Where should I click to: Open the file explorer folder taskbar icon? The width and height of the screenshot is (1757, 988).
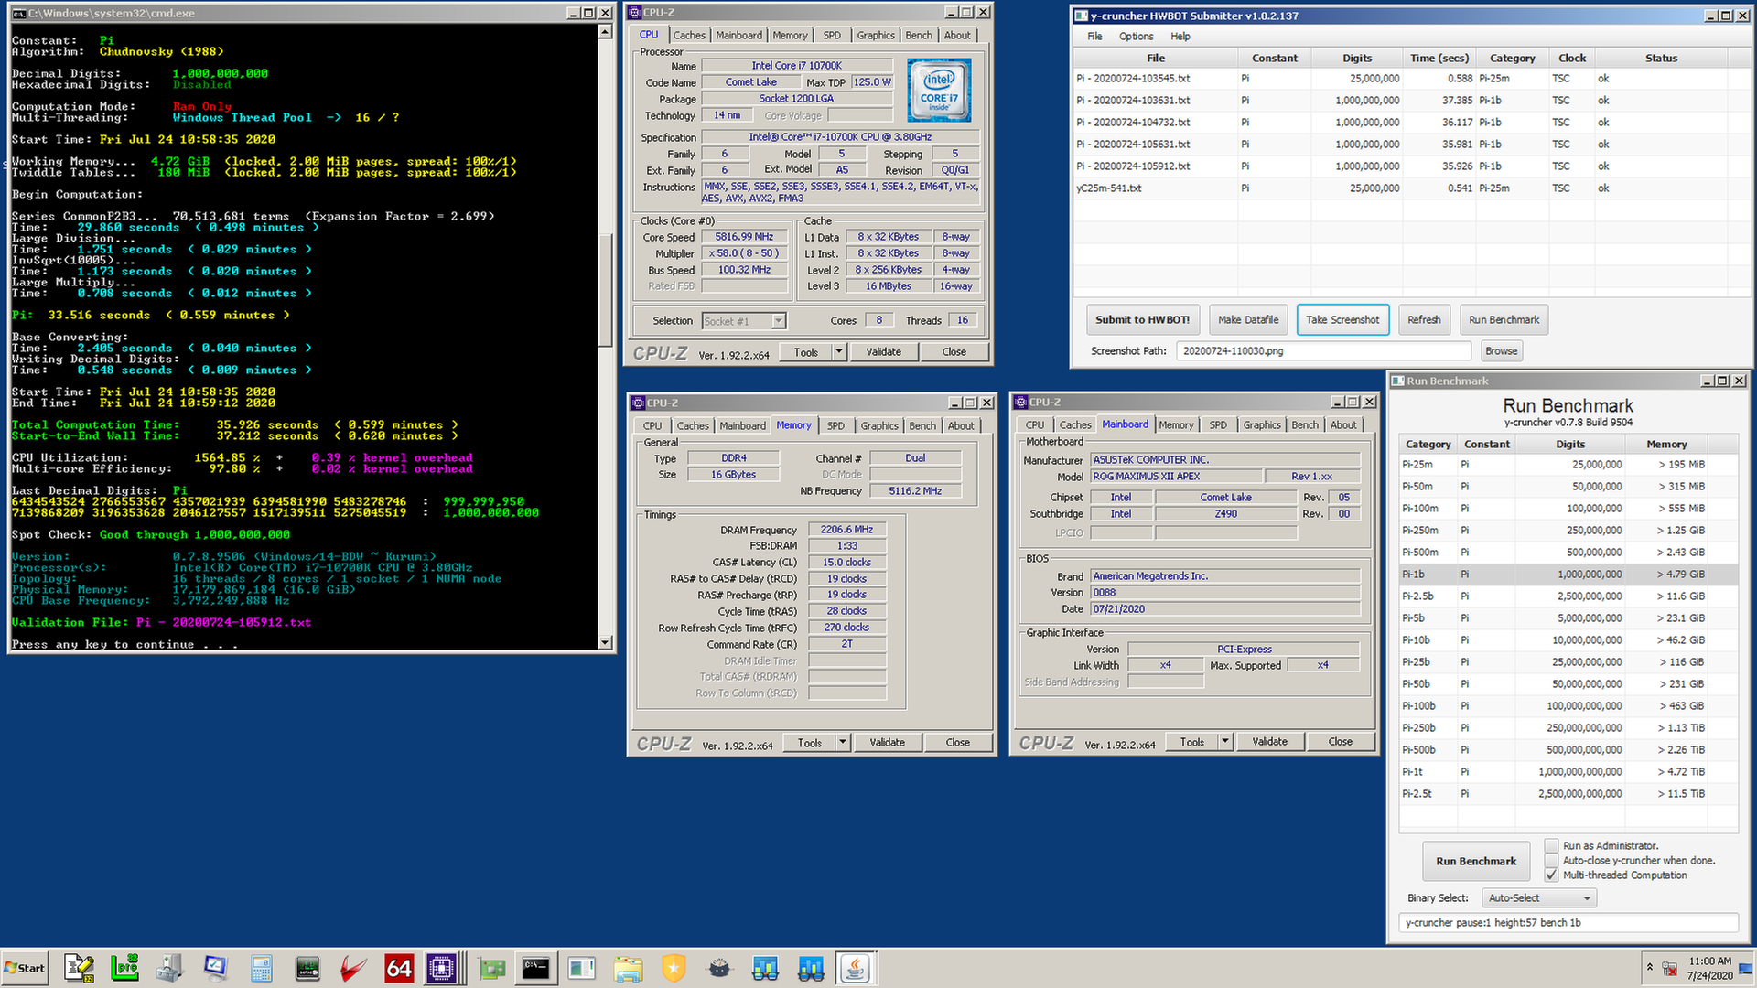point(628,968)
